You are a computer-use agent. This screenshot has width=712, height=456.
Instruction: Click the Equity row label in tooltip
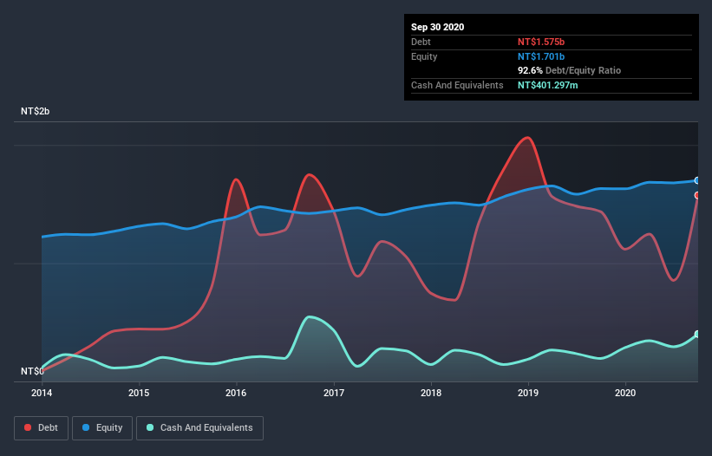[x=424, y=56]
